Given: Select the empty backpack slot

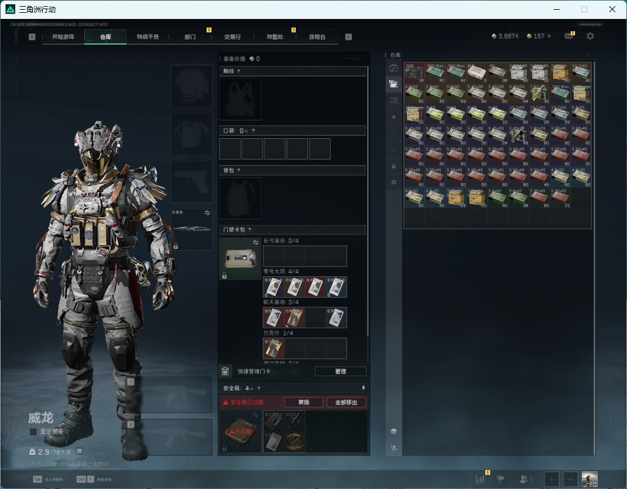Looking at the screenshot, I should click(x=240, y=198).
